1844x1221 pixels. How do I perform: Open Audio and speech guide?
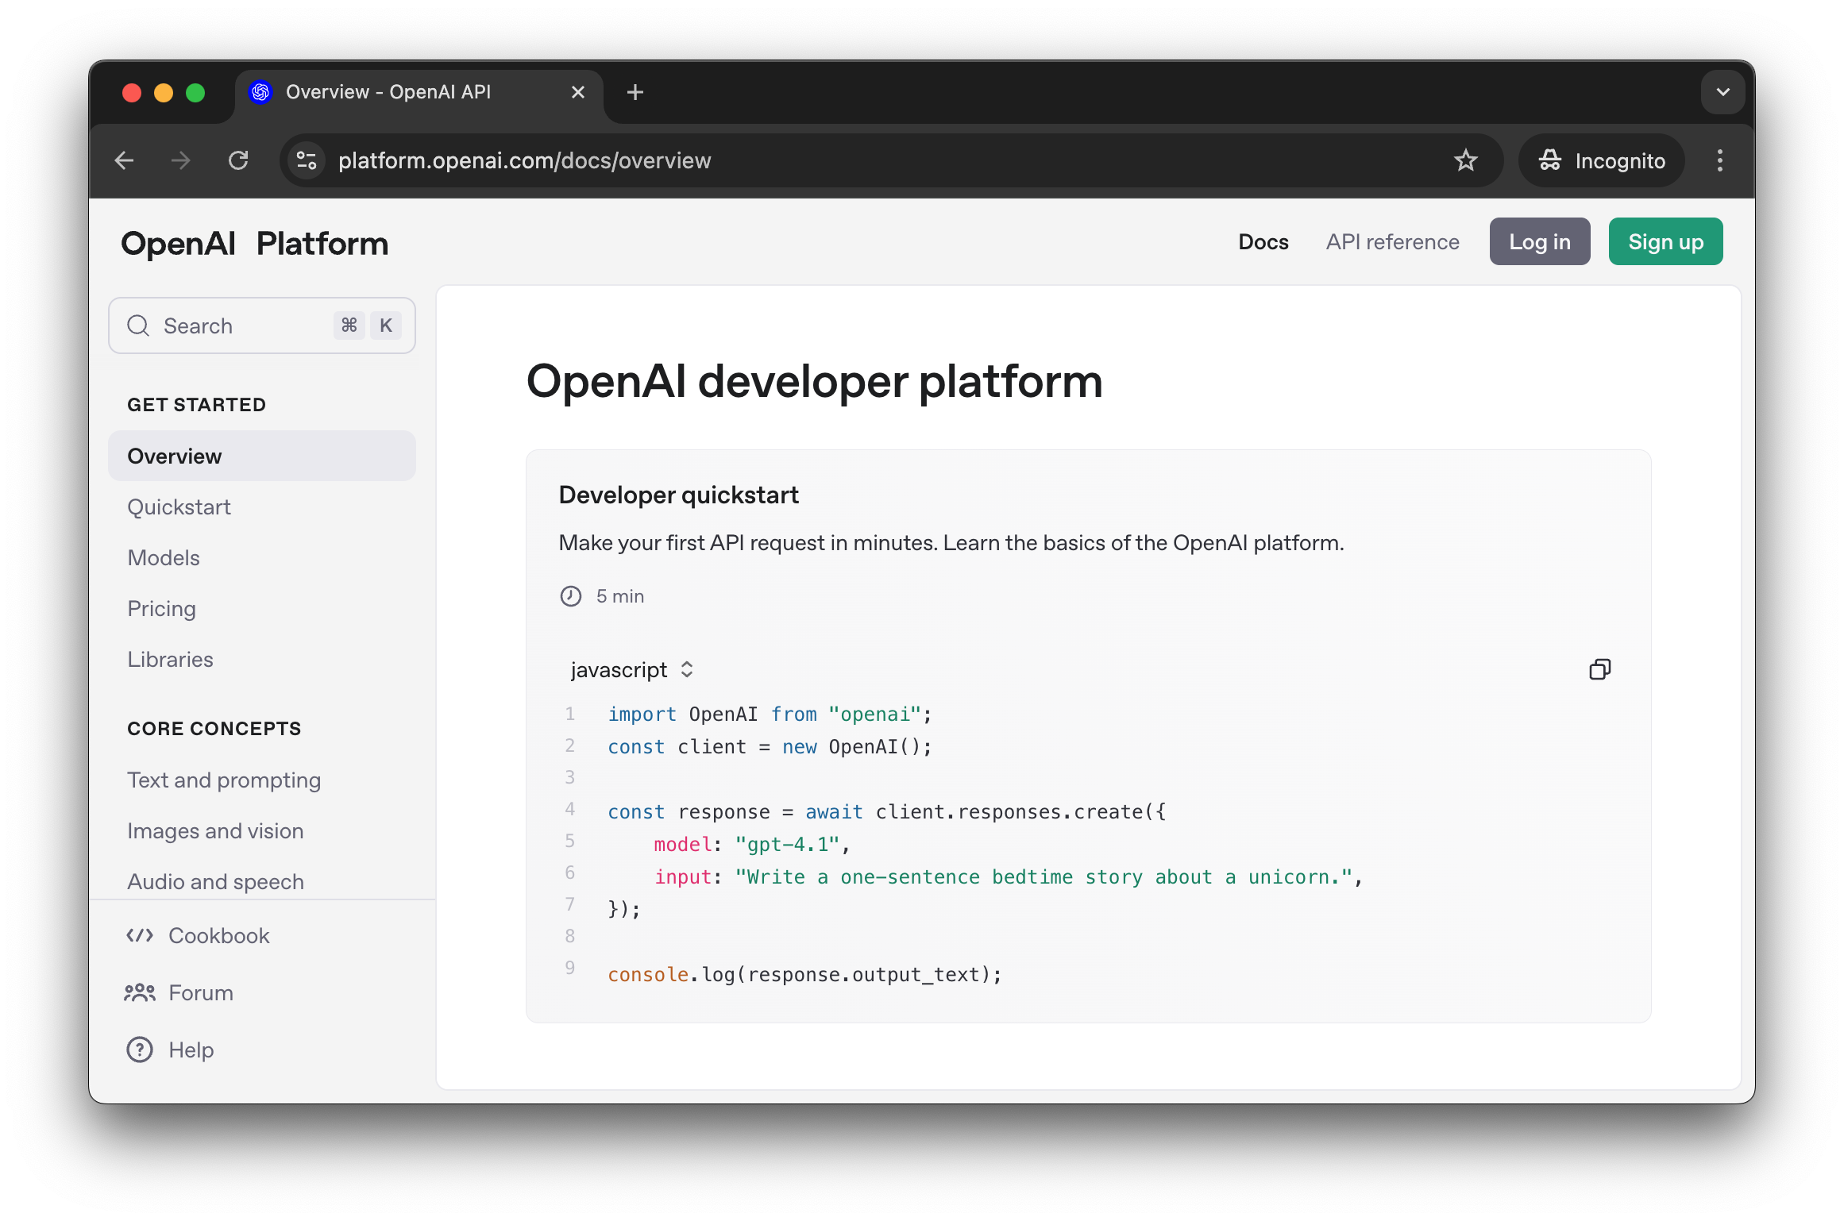tap(215, 881)
